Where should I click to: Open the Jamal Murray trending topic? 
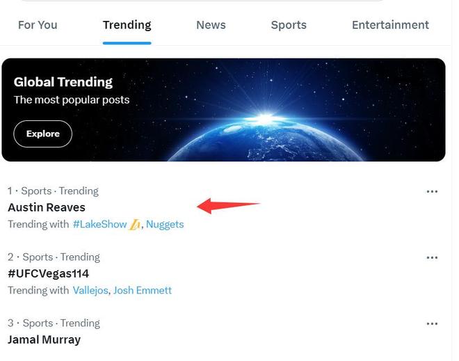pyautogui.click(x=44, y=339)
